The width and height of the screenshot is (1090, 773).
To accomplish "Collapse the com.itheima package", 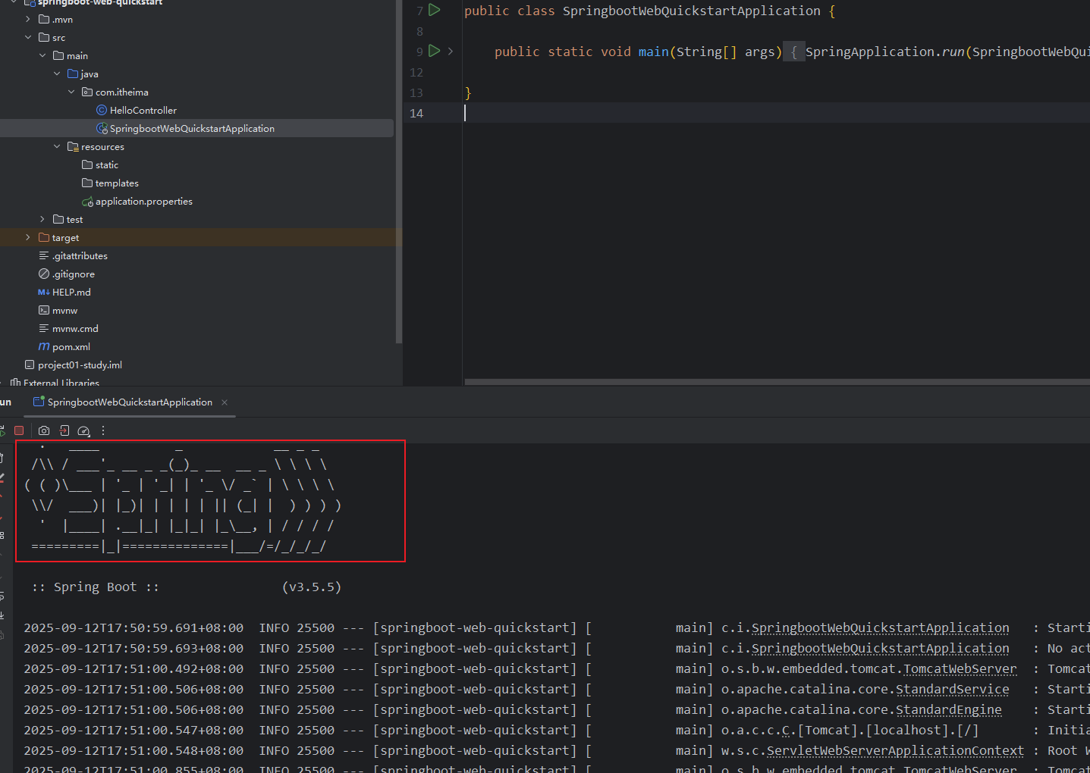I will (71, 92).
